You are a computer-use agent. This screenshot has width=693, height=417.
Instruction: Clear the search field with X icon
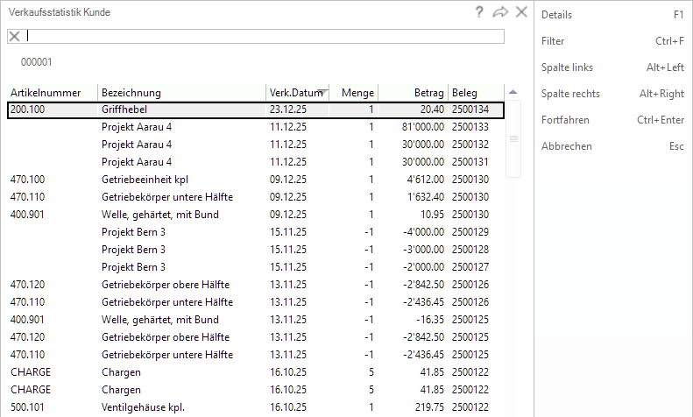click(15, 36)
